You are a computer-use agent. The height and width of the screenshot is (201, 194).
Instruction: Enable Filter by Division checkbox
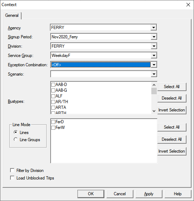pyautogui.click(x=12, y=170)
